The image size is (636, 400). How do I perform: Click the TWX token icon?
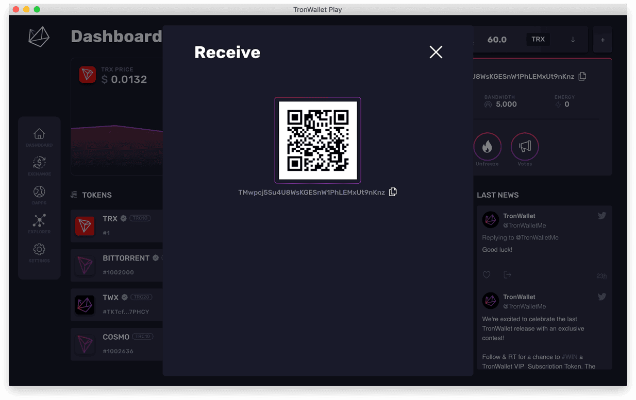(85, 305)
